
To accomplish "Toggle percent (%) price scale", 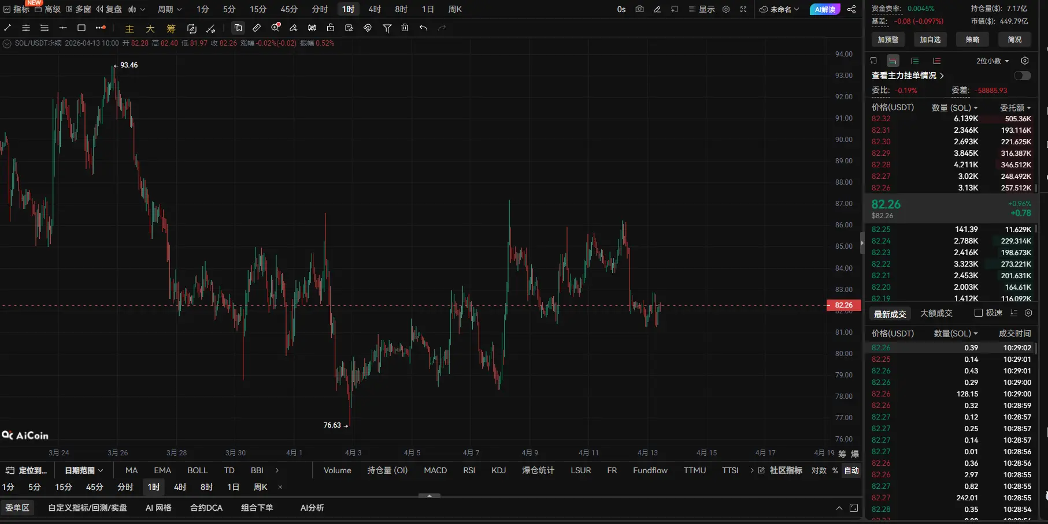I will pyautogui.click(x=835, y=470).
